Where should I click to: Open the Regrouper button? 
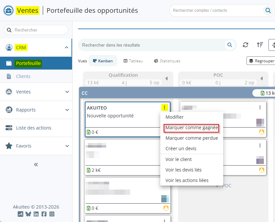click(x=261, y=61)
